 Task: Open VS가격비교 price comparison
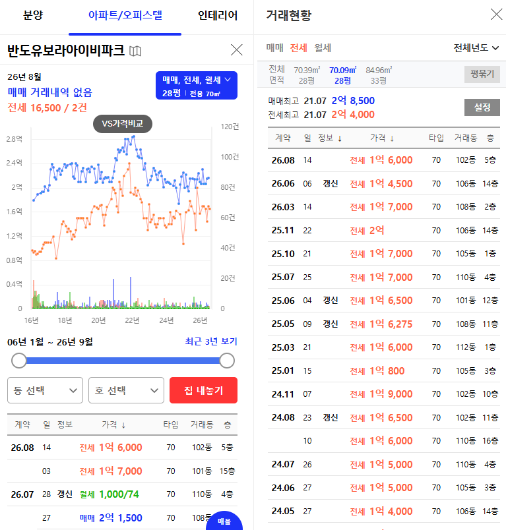[123, 124]
